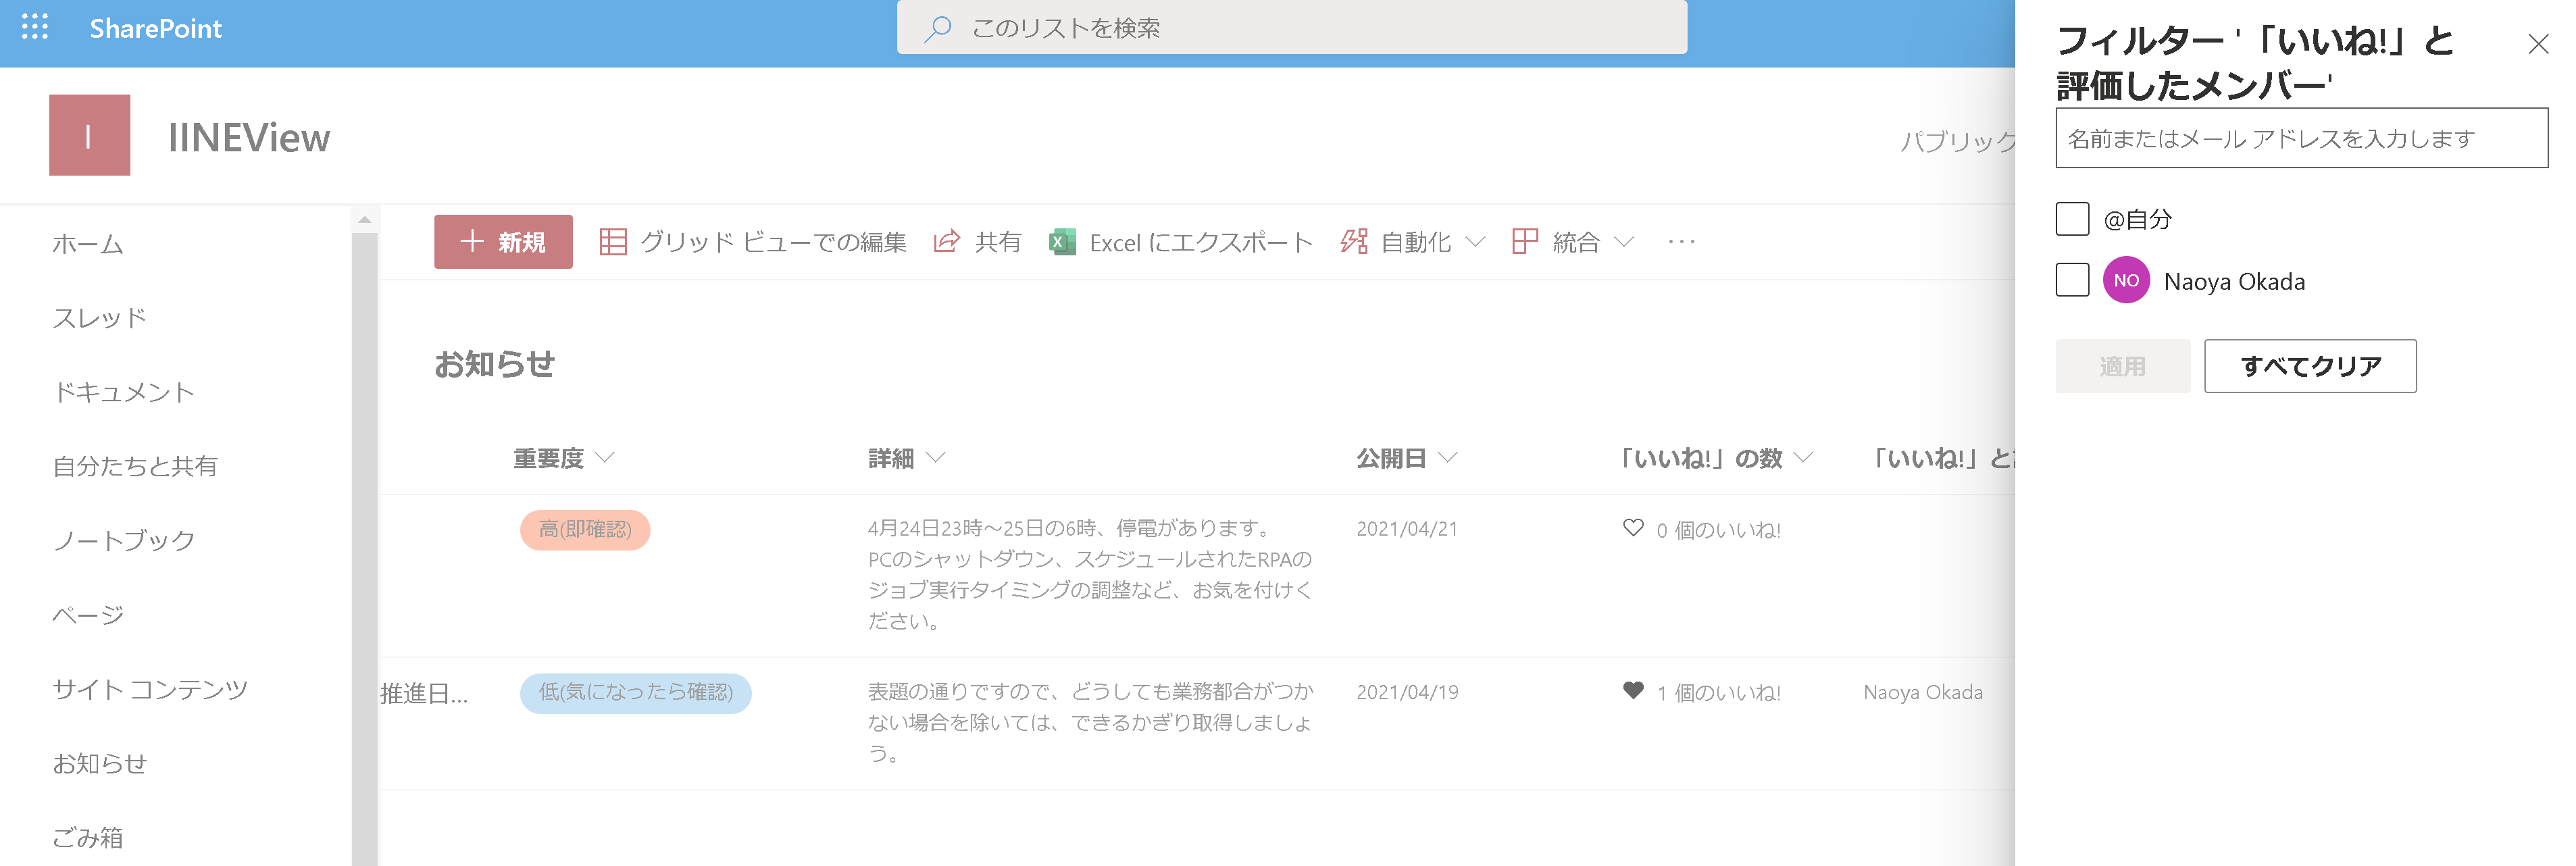Click the search magnifier icon in the list search box
Viewport: 2576px width, 866px height.
tap(937, 28)
